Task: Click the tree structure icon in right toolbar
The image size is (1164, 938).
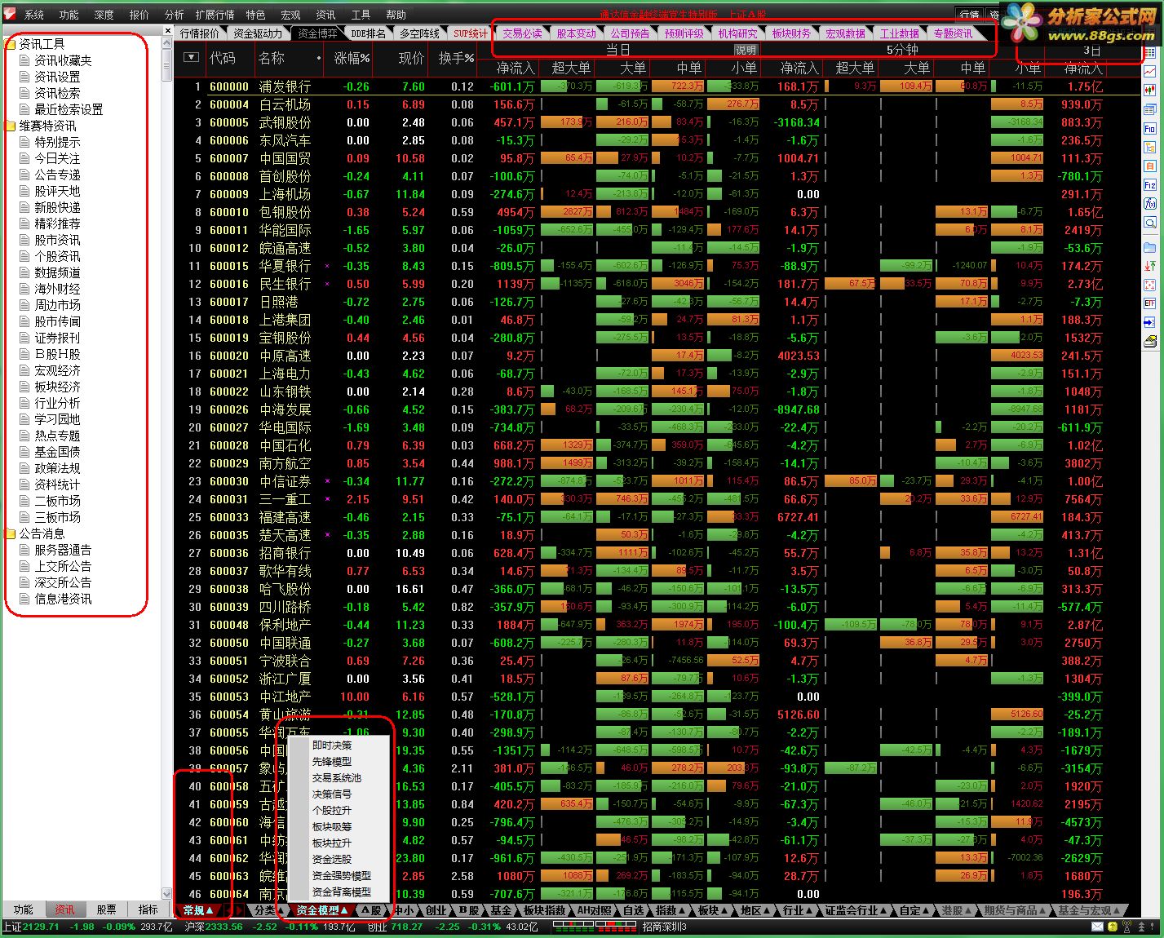Action: click(1150, 147)
